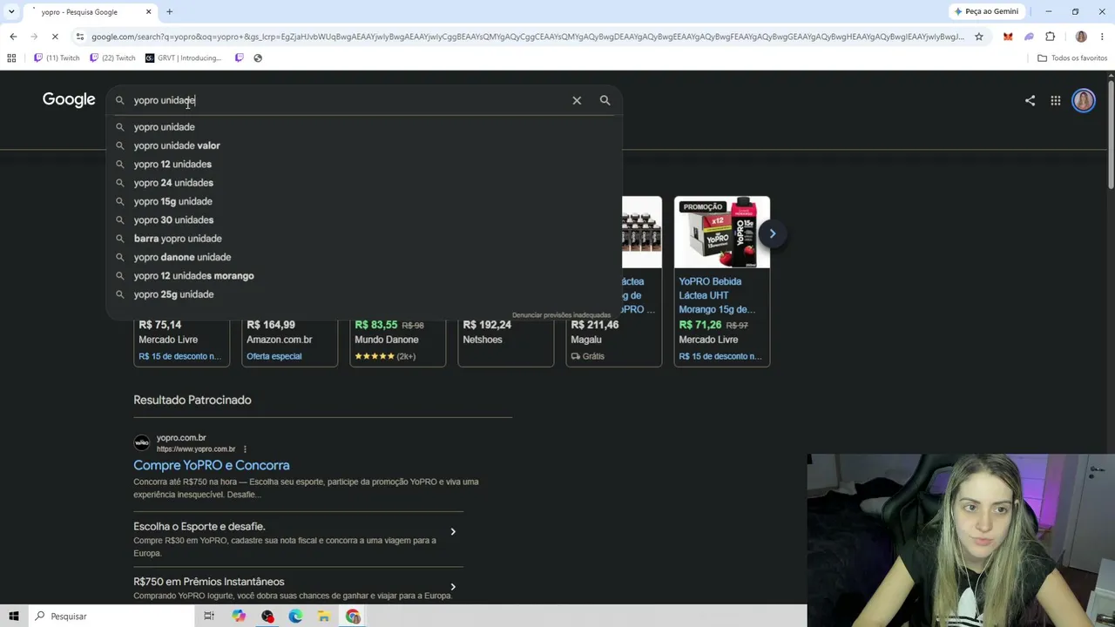1115x627 pixels.
Task: Switch to Chrome in the taskbar
Action: 353,616
